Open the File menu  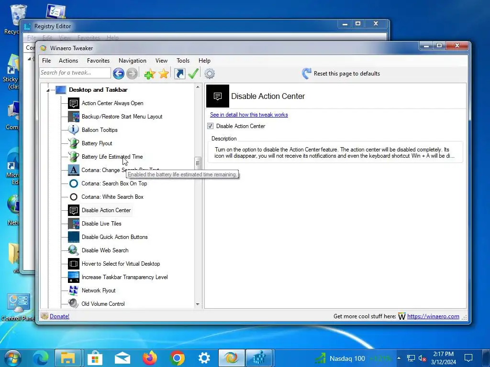[46, 61]
